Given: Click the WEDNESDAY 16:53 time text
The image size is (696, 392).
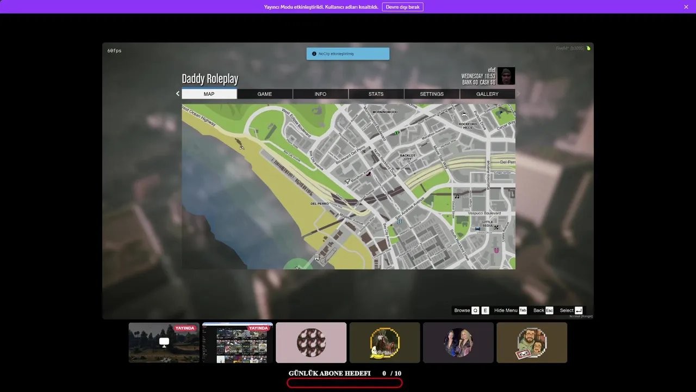Looking at the screenshot, I should 478,76.
